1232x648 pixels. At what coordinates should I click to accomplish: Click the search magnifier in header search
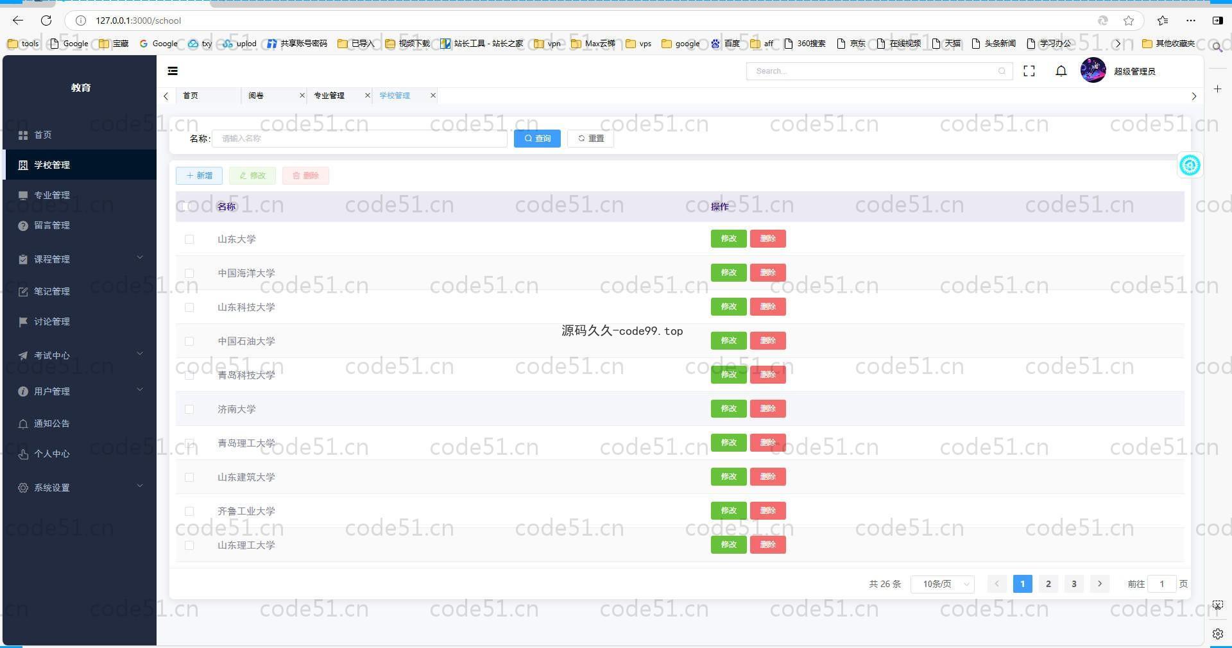[1002, 71]
